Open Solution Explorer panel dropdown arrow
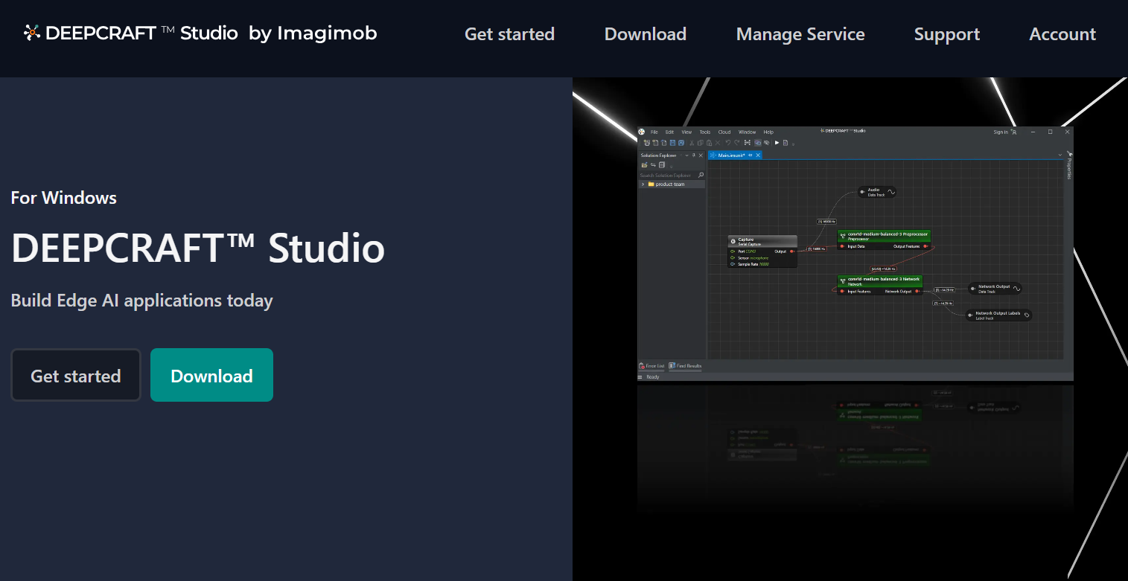 [x=686, y=155]
